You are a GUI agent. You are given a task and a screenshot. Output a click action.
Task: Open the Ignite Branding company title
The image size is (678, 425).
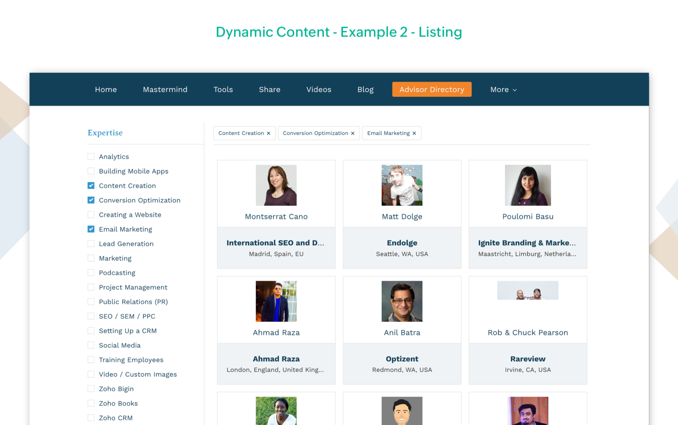click(x=527, y=243)
